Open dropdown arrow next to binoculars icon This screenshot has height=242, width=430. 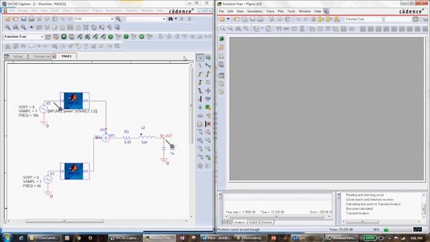click(175, 19)
